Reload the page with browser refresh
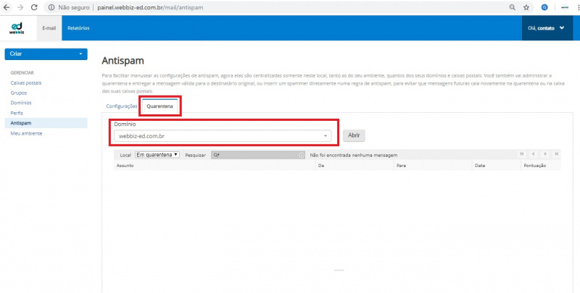 point(35,7)
